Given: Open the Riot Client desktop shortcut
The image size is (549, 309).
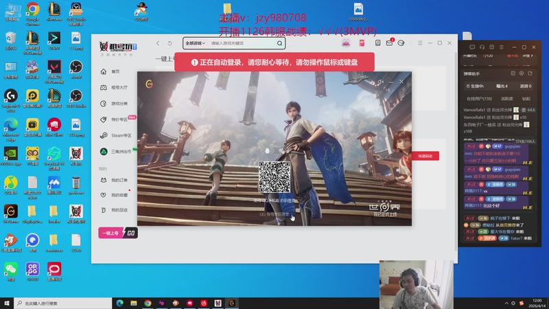Looking at the screenshot, I should tap(54, 127).
